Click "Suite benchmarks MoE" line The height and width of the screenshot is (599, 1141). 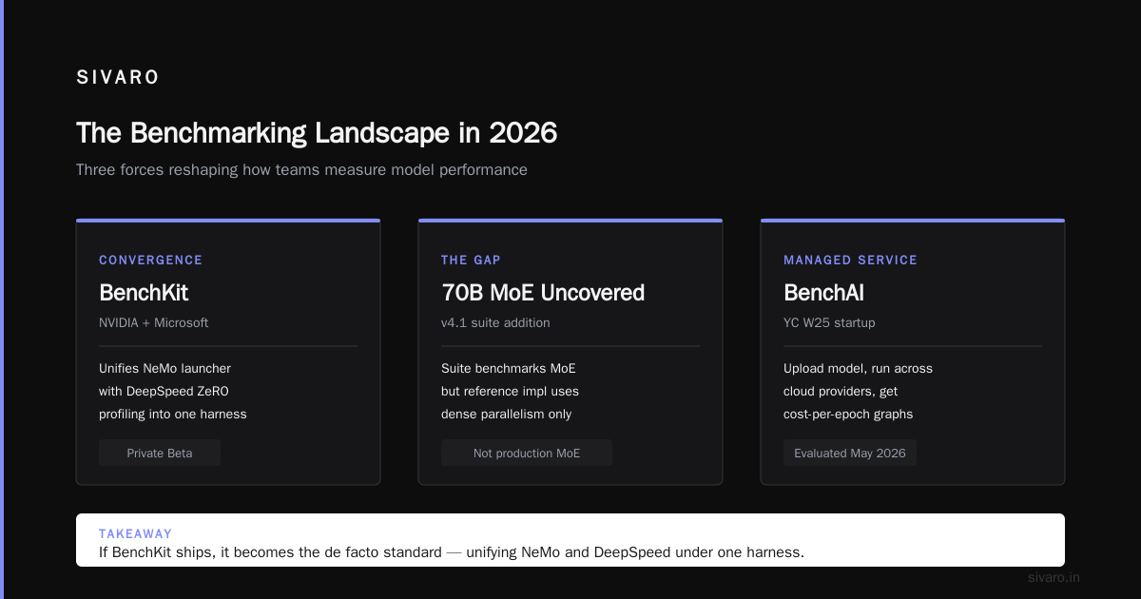click(509, 368)
